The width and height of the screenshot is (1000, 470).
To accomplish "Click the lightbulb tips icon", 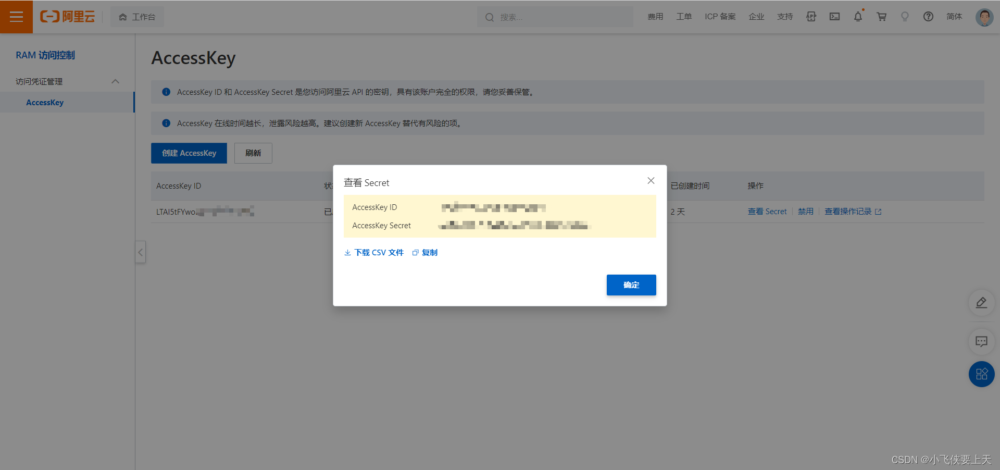I will coord(905,17).
